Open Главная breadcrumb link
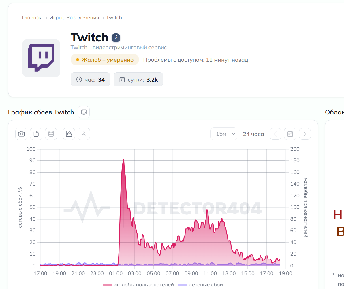Viewport: 344px width, 289px height. tap(32, 18)
